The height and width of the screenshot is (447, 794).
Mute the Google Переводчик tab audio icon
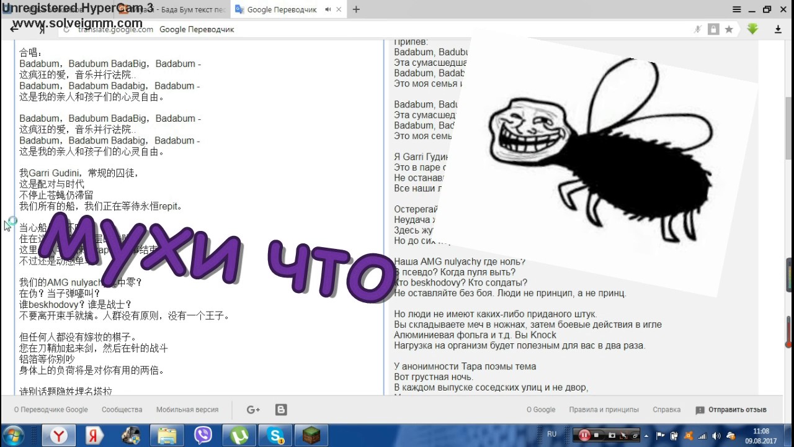pyautogui.click(x=328, y=9)
